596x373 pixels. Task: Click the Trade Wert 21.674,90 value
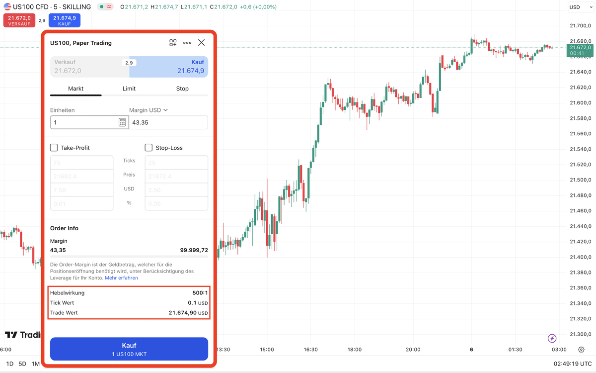(x=188, y=313)
